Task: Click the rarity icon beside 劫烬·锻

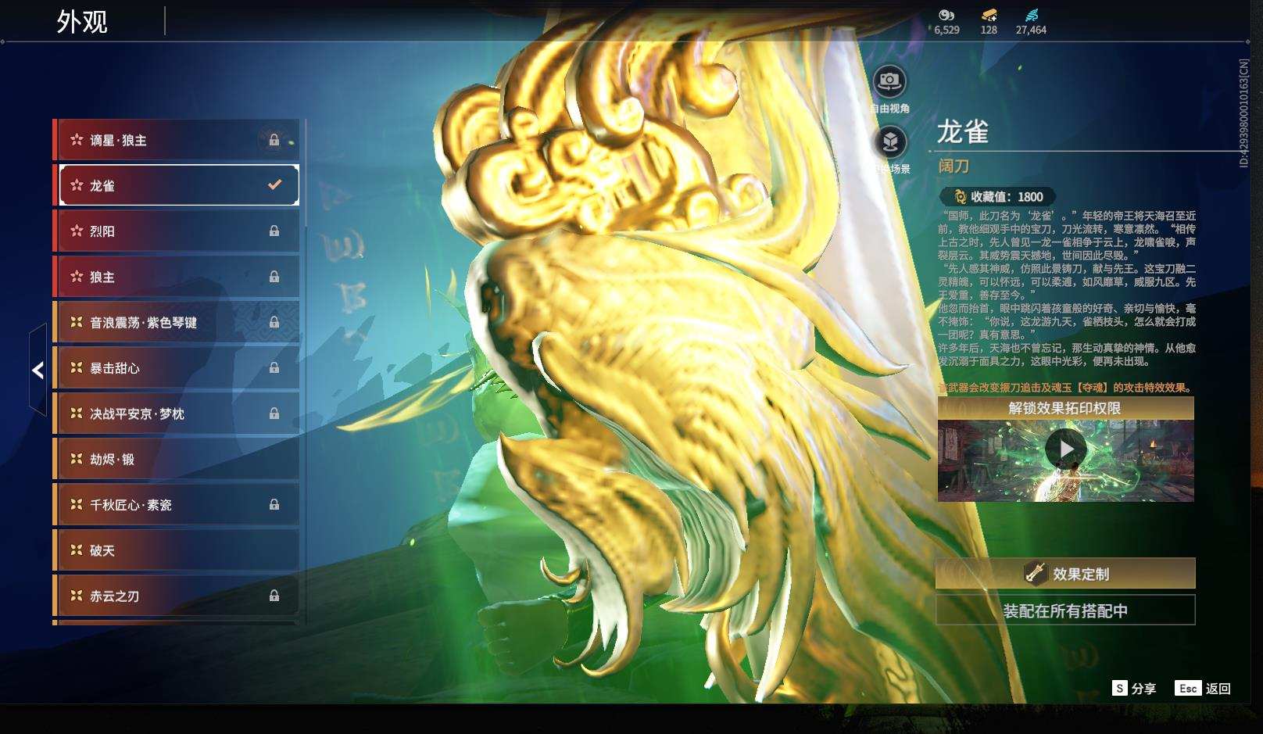Action: (x=77, y=459)
